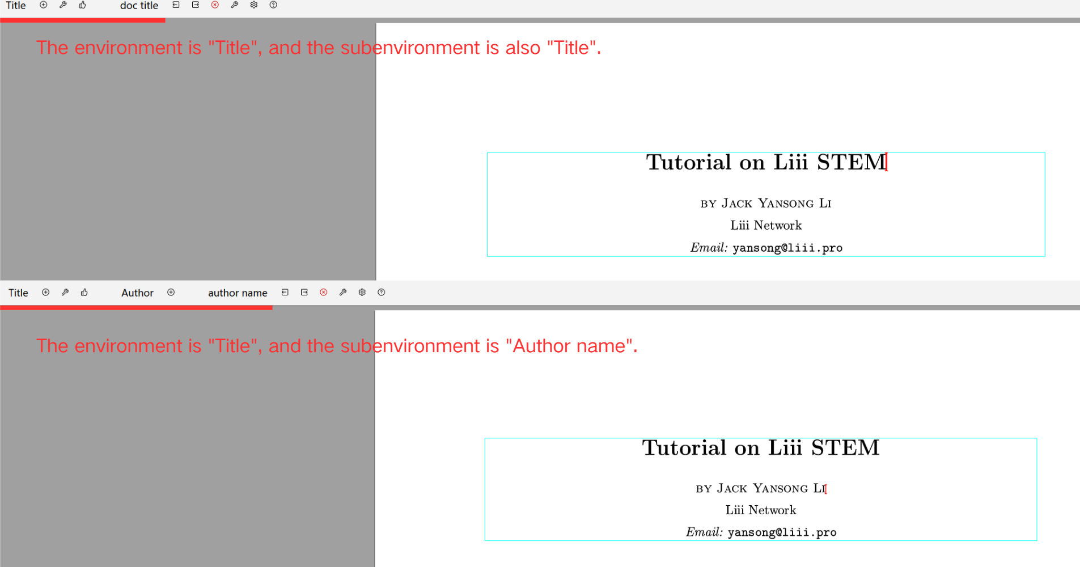The height and width of the screenshot is (567, 1080).
Task: Click wrench icon directly after doc title
Action: pyautogui.click(x=234, y=5)
